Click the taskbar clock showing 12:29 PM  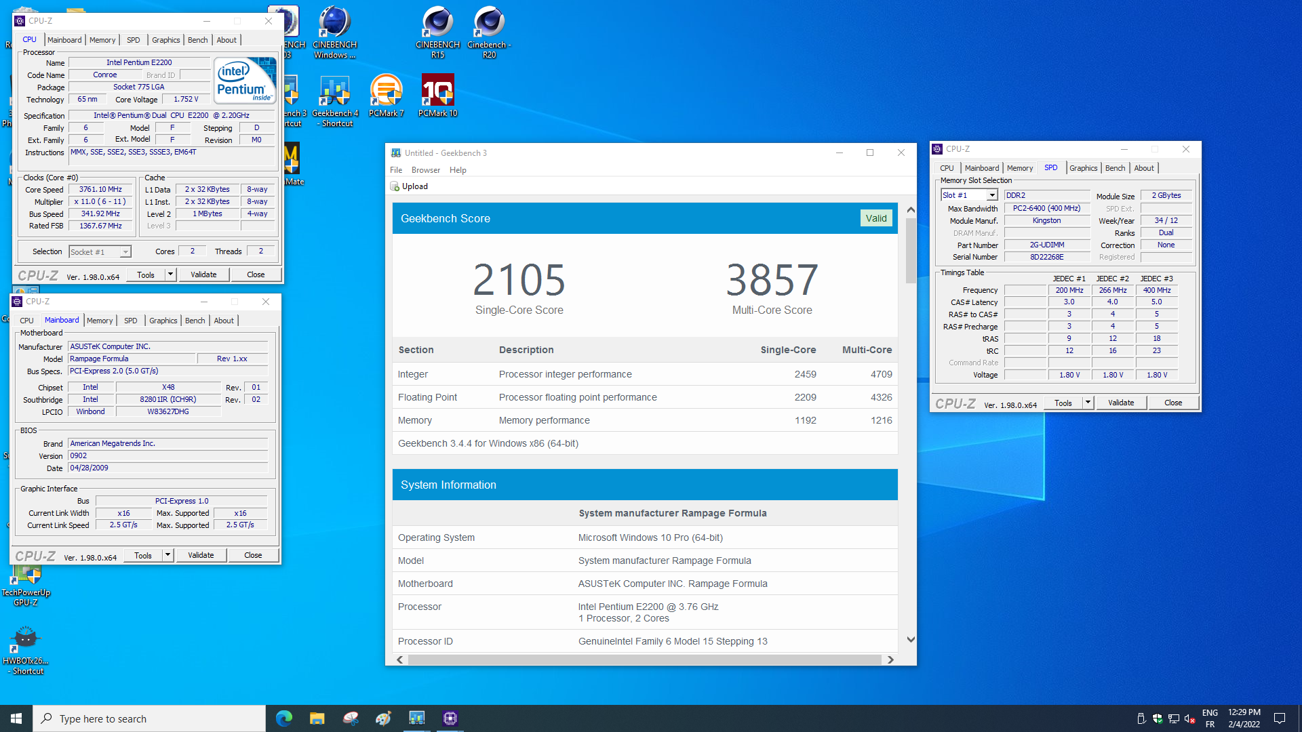(1244, 718)
